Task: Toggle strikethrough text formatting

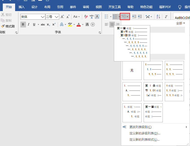Action: pos(43,24)
